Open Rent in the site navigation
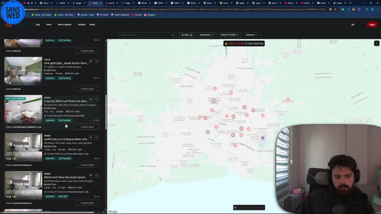381x214 pixels. 49,25
